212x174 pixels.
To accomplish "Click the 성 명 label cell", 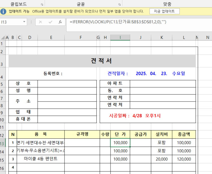I will [x=23, y=91].
